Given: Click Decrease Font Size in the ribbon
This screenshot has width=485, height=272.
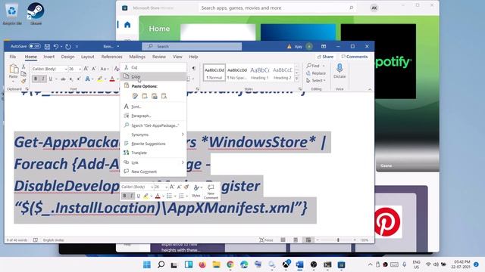Looking at the screenshot, I should click(x=94, y=69).
